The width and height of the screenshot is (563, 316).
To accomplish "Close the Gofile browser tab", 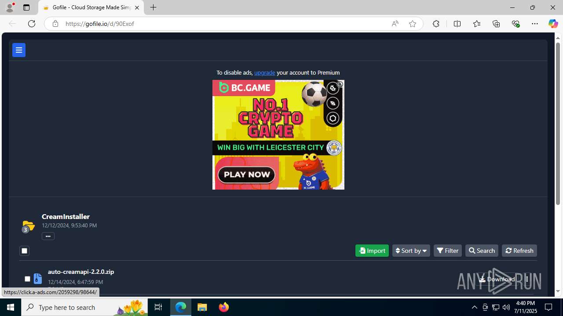I will pyautogui.click(x=137, y=7).
